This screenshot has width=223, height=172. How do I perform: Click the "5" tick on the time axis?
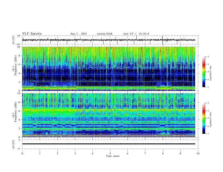[110, 153]
